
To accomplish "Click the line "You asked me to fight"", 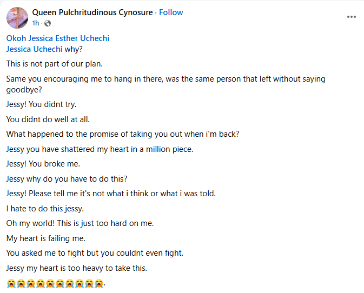I will click(95, 252).
